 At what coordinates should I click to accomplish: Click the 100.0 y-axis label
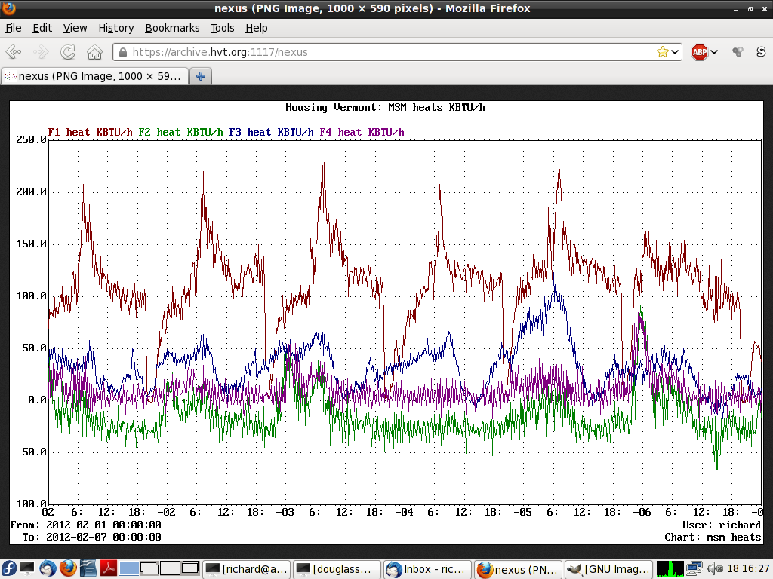click(x=31, y=296)
